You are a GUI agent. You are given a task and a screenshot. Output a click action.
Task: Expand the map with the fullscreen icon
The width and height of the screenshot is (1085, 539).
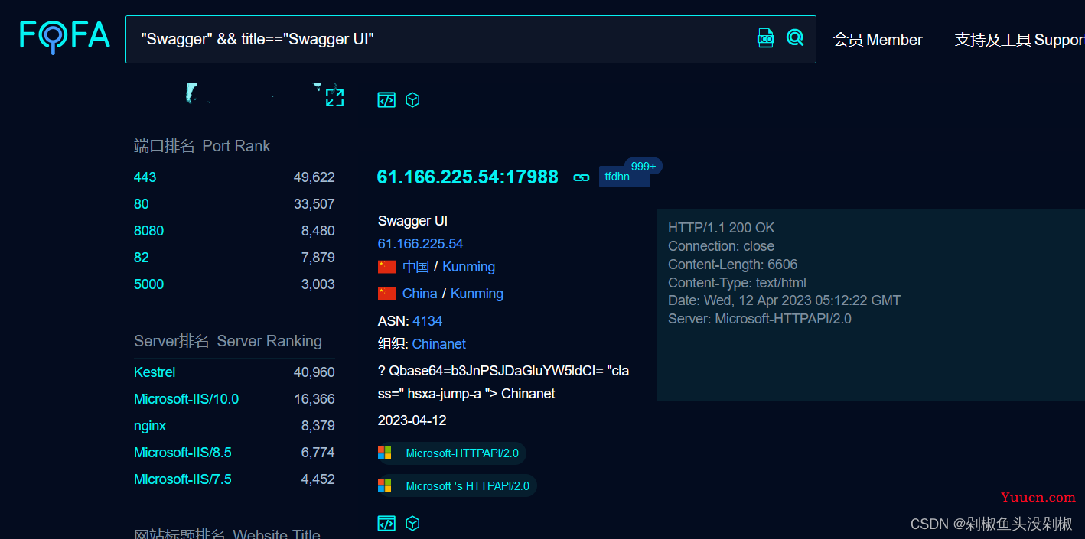(334, 97)
